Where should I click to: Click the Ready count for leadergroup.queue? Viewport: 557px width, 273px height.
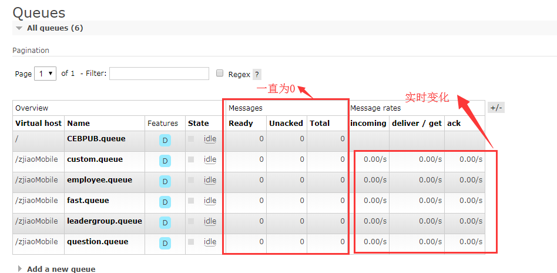click(x=261, y=221)
